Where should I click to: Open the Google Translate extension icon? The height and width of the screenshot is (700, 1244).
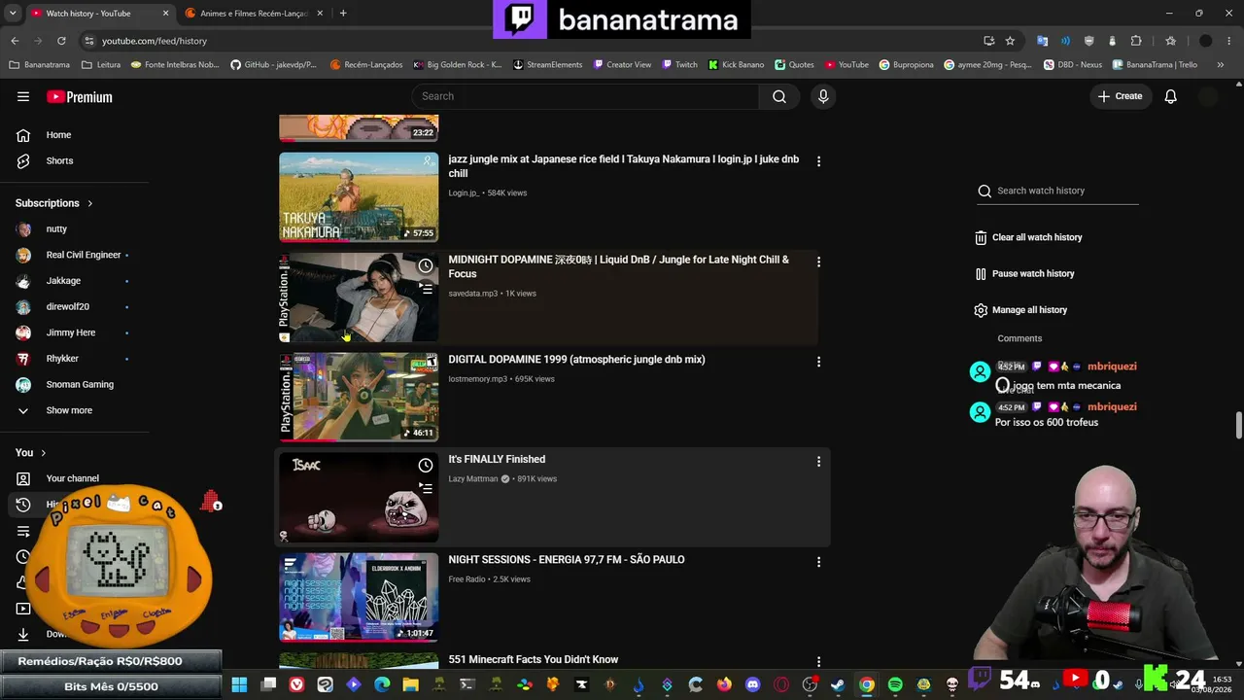tap(1043, 41)
